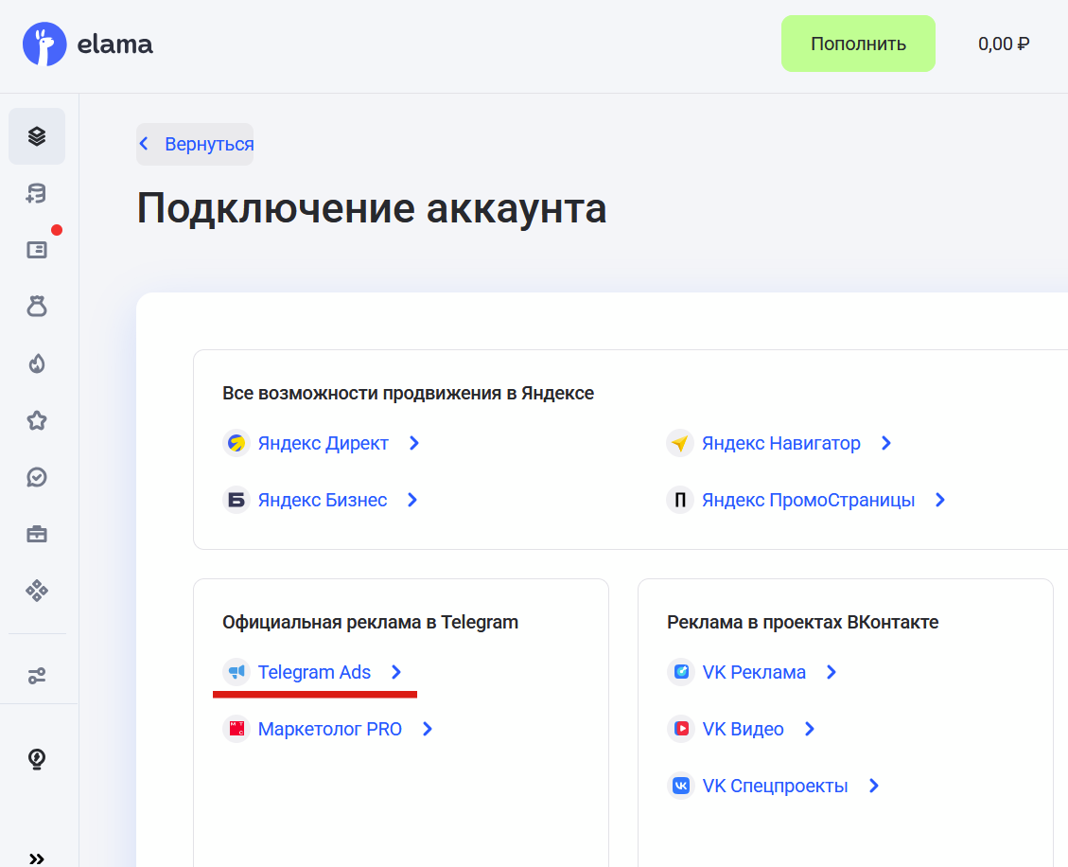Click chevron after VK Видео
Viewport: 1068px width, 867px height.
809,729
